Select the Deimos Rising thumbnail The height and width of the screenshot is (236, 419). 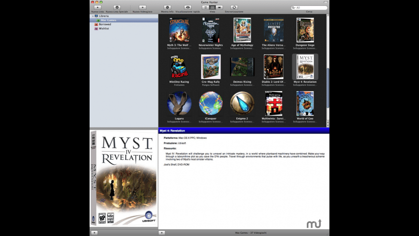point(242,67)
